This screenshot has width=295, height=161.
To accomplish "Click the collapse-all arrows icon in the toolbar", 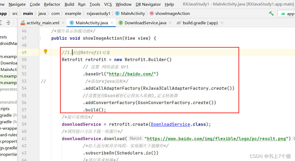I will click(x=8, y=23).
